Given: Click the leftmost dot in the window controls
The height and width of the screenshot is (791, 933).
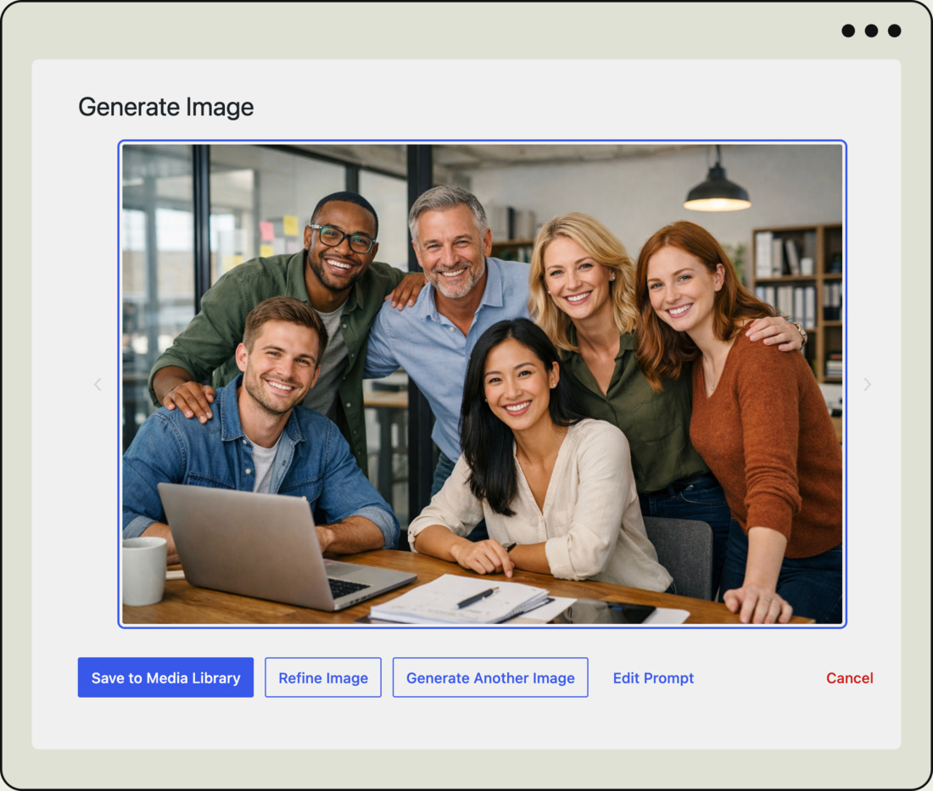Looking at the screenshot, I should click(x=846, y=31).
